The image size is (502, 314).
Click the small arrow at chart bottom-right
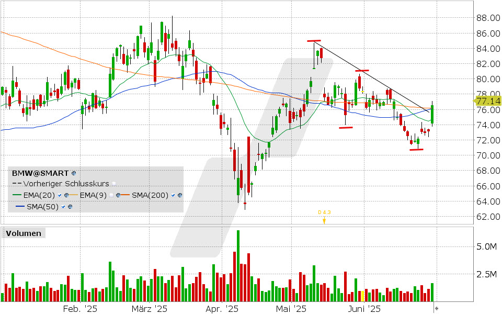coord(436,309)
